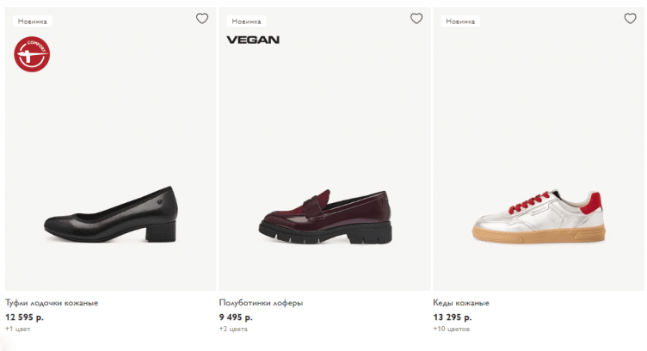Image resolution: width=647 pixels, height=351 pixels.
Task: Click Новинка badge on sneakers card
Action: point(460,21)
